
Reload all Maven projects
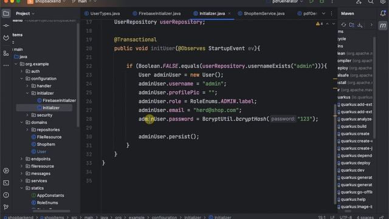tap(343, 25)
